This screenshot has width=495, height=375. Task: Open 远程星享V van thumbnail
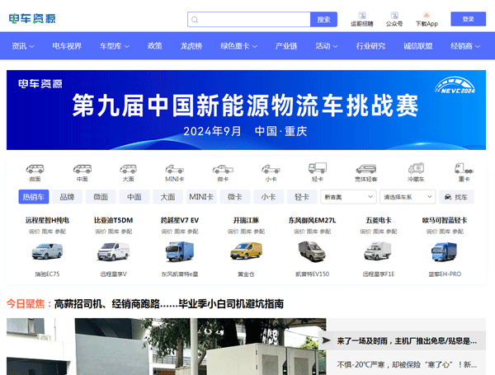click(113, 251)
